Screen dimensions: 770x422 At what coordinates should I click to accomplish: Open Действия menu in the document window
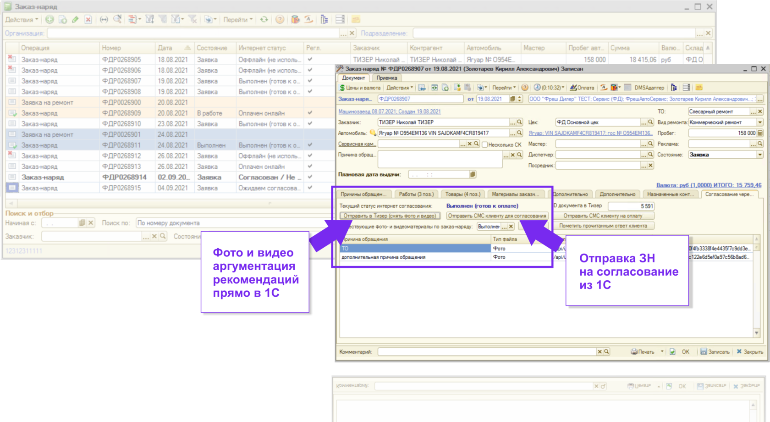(x=400, y=88)
